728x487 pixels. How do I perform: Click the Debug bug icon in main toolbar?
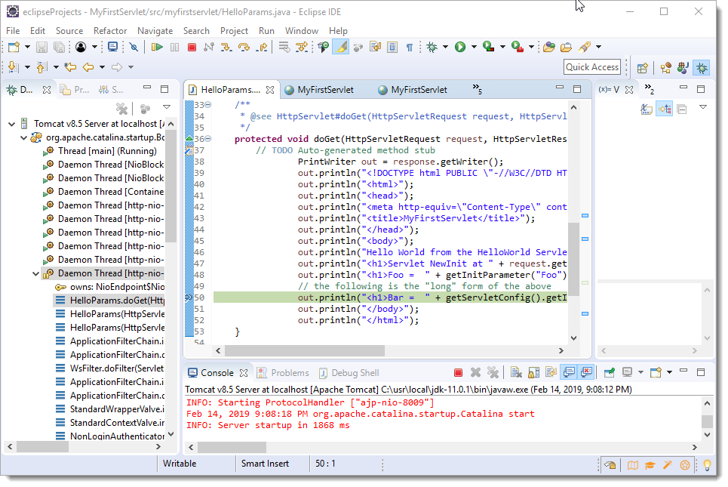[432, 47]
